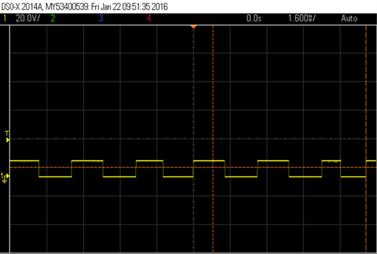Image resolution: width=377 pixels, height=254 pixels.
Task: Select the horizontal orange dashed cursor line
Action: pos(126,167)
